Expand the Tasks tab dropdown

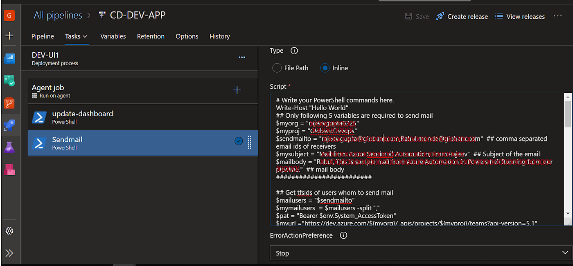tap(77, 36)
